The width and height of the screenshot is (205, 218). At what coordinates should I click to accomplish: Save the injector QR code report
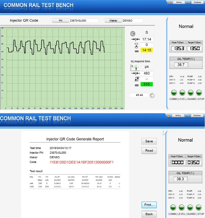pos(149,141)
